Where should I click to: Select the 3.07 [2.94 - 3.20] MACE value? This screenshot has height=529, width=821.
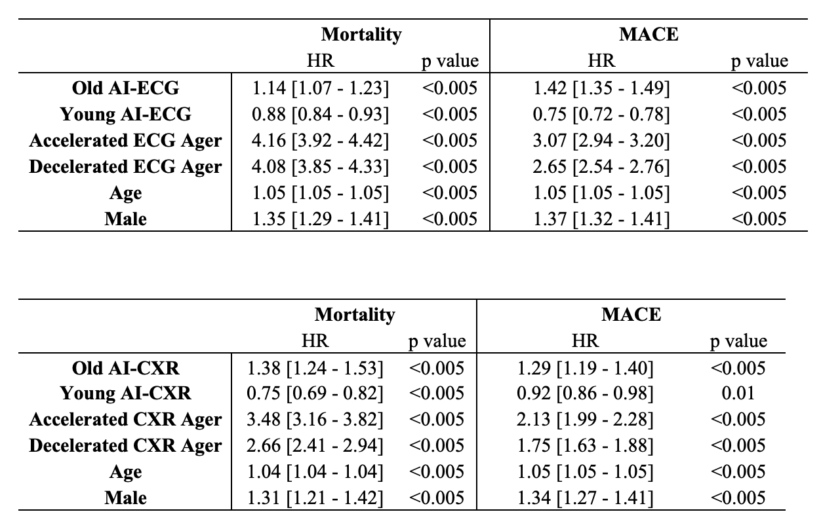click(x=601, y=140)
